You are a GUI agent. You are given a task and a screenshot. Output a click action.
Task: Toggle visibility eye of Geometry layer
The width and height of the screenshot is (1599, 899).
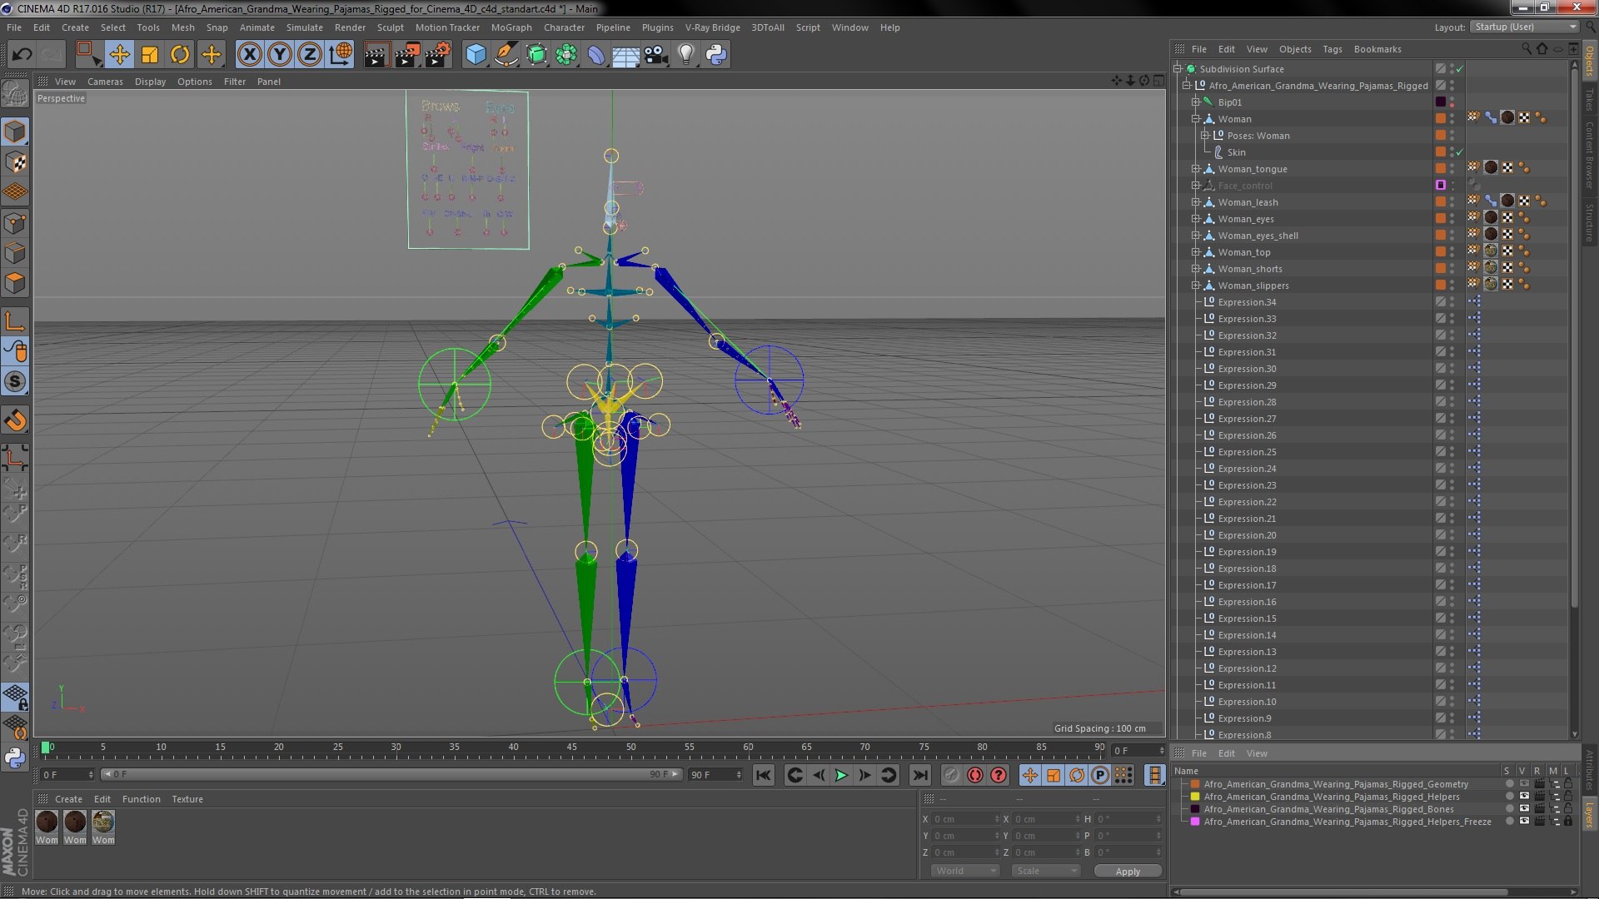point(1524,784)
